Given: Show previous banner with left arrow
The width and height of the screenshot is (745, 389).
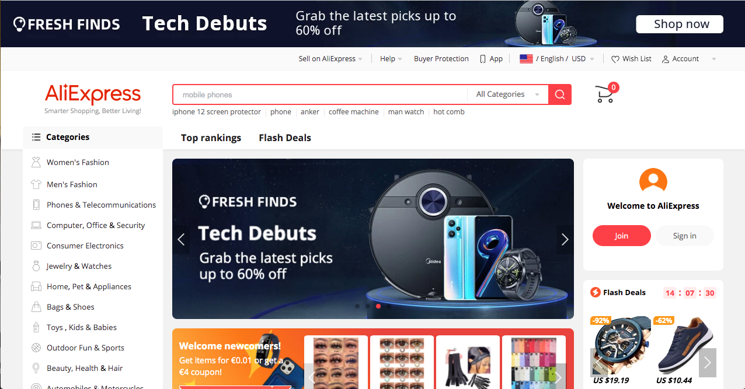Looking at the screenshot, I should point(181,239).
